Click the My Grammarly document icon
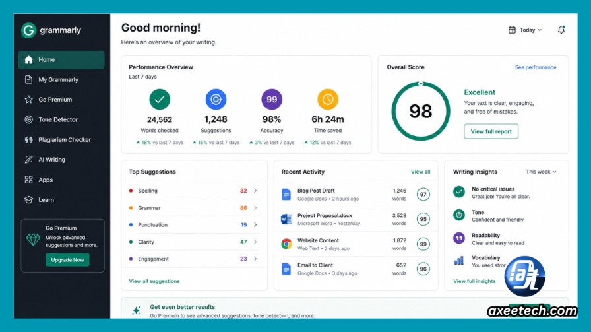 28,80
